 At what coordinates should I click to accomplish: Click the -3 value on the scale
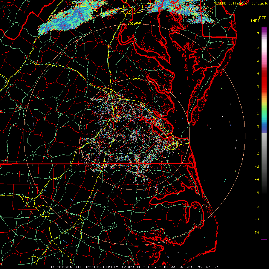pos(257,166)
